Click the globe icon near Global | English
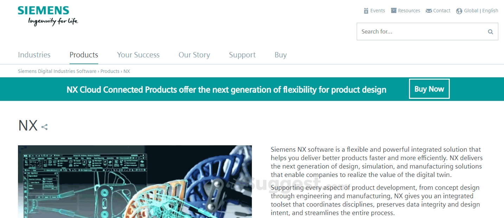The image size is (504, 218). point(459,11)
